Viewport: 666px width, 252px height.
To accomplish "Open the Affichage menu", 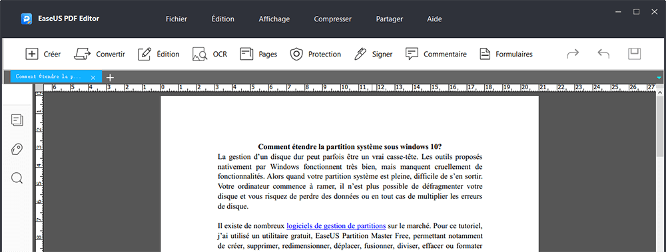I will (x=274, y=19).
